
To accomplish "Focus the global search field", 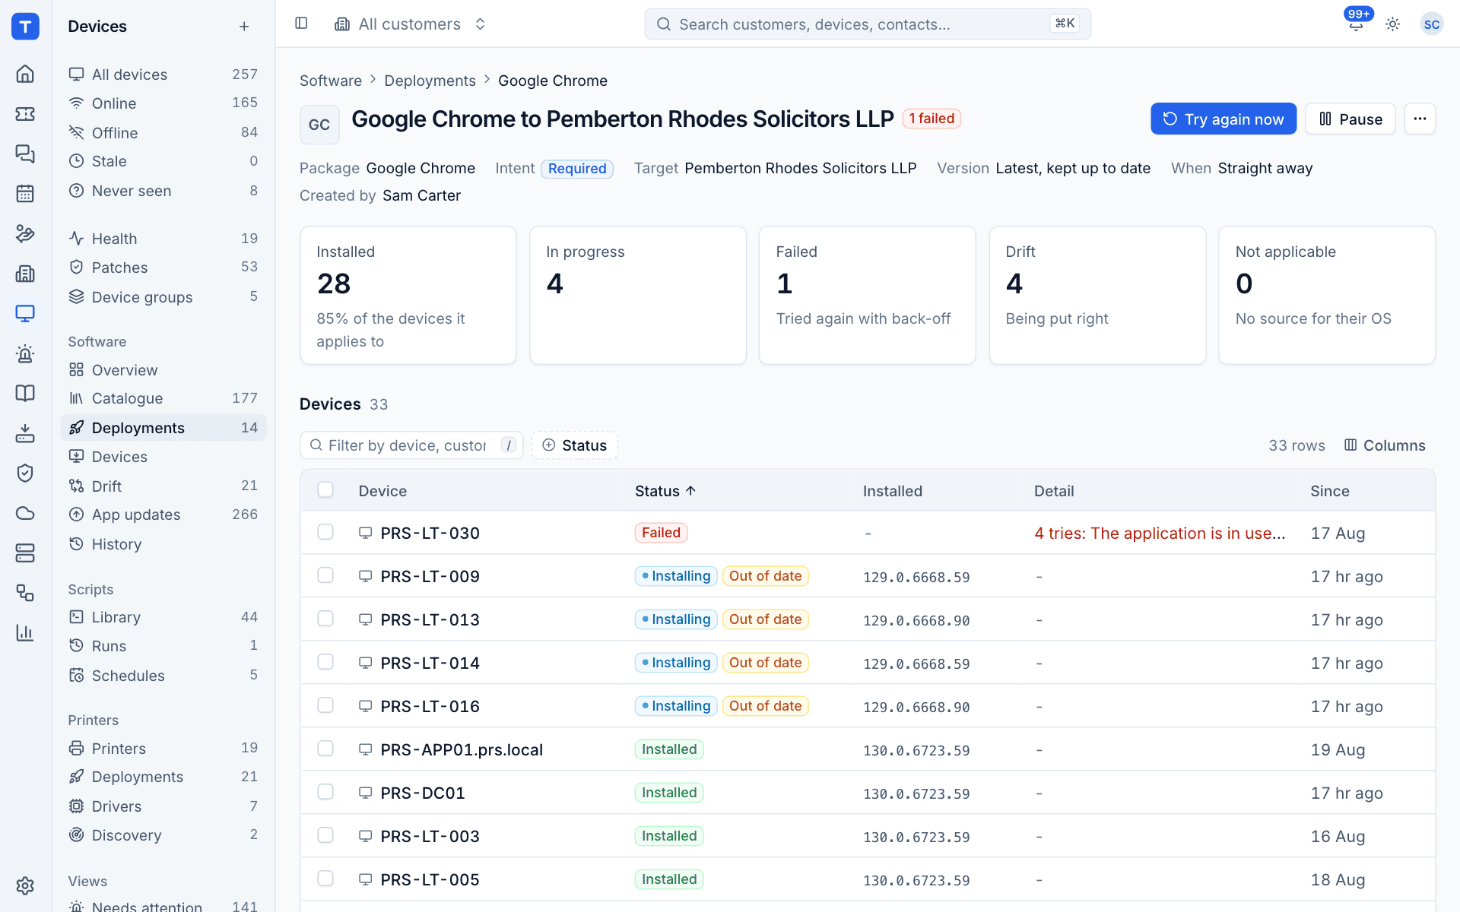I will pos(868,24).
